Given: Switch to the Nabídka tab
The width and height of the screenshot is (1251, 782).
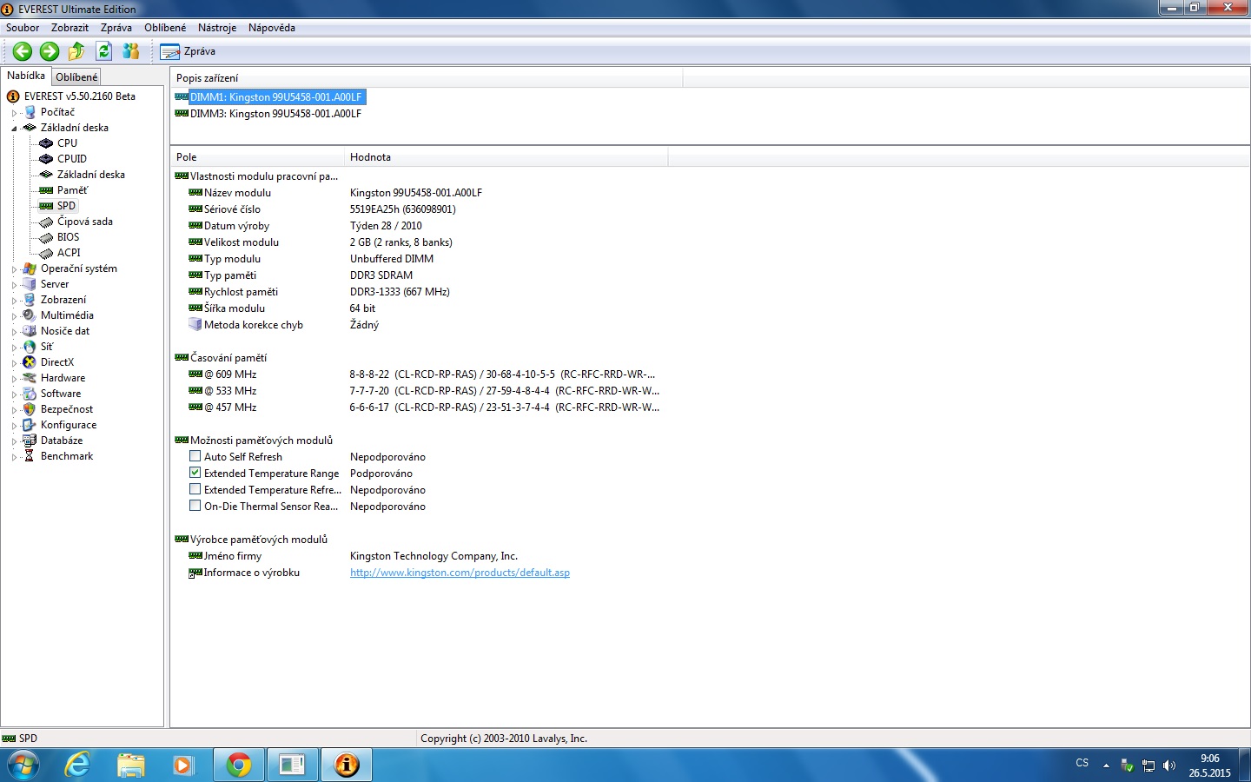Looking at the screenshot, I should (26, 76).
